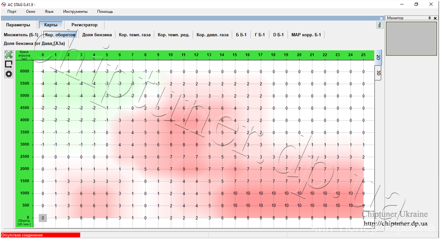Select the highlighted cell 0 at 0 RPM
The width and height of the screenshot is (440, 239).
point(43,218)
